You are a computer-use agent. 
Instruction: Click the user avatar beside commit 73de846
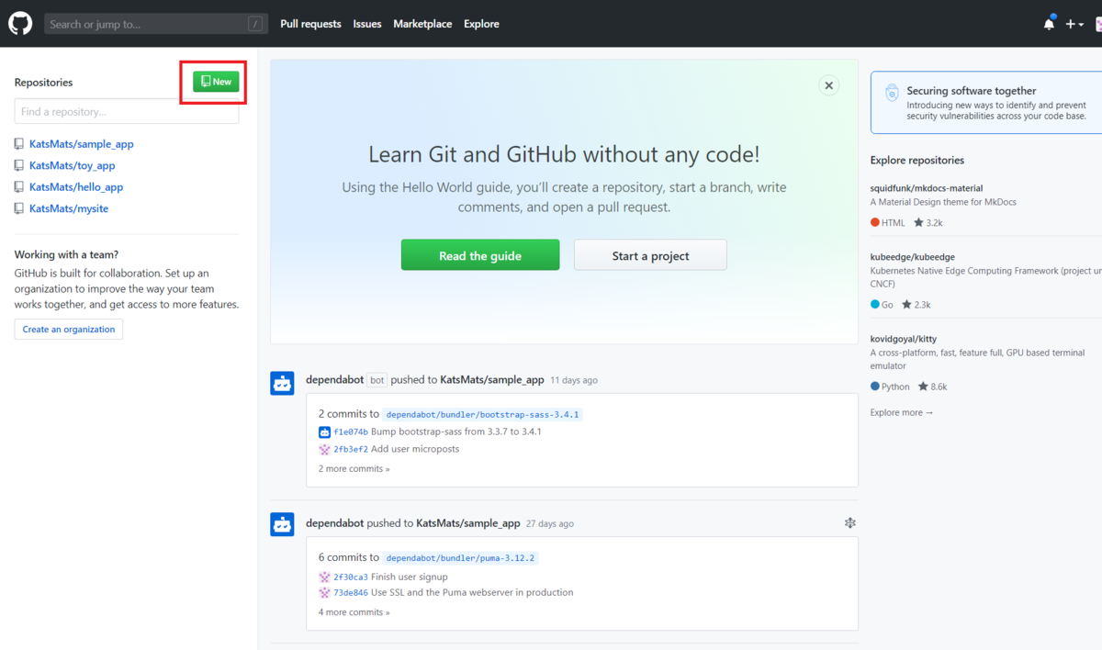tap(324, 593)
